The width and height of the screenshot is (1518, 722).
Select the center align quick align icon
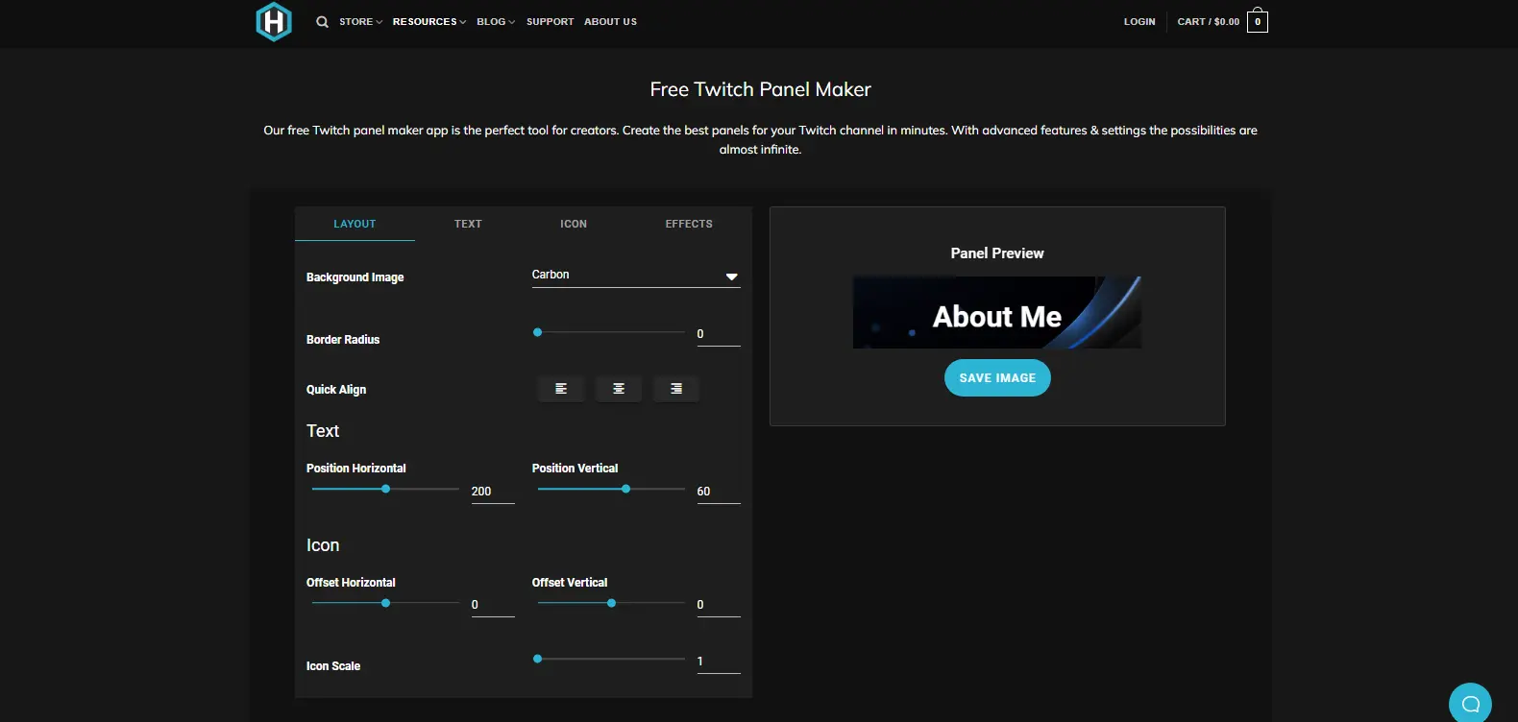click(x=619, y=389)
